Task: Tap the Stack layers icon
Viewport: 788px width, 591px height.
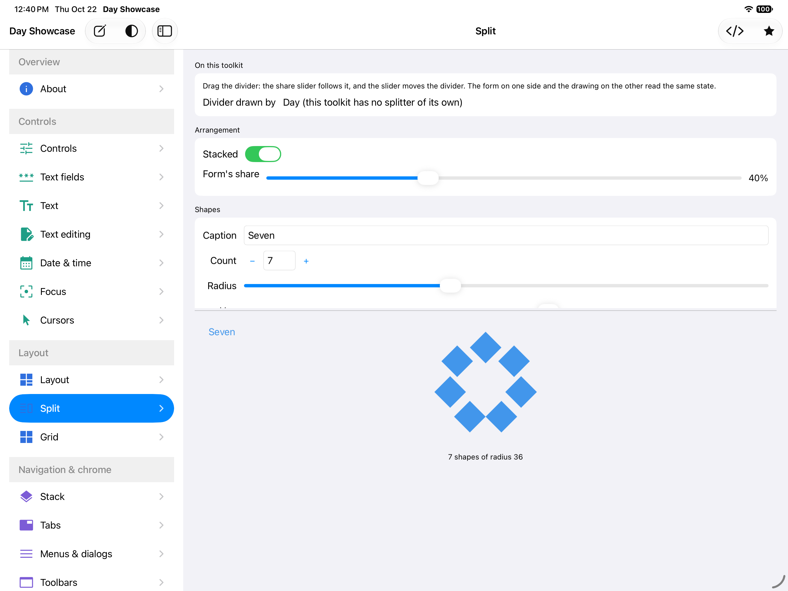Action: [26, 496]
